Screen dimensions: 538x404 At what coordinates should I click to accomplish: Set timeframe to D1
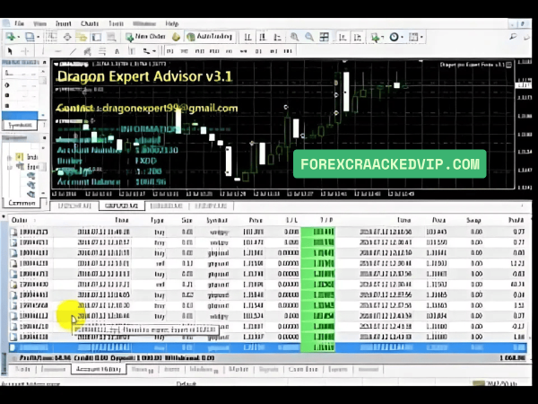(x=258, y=51)
